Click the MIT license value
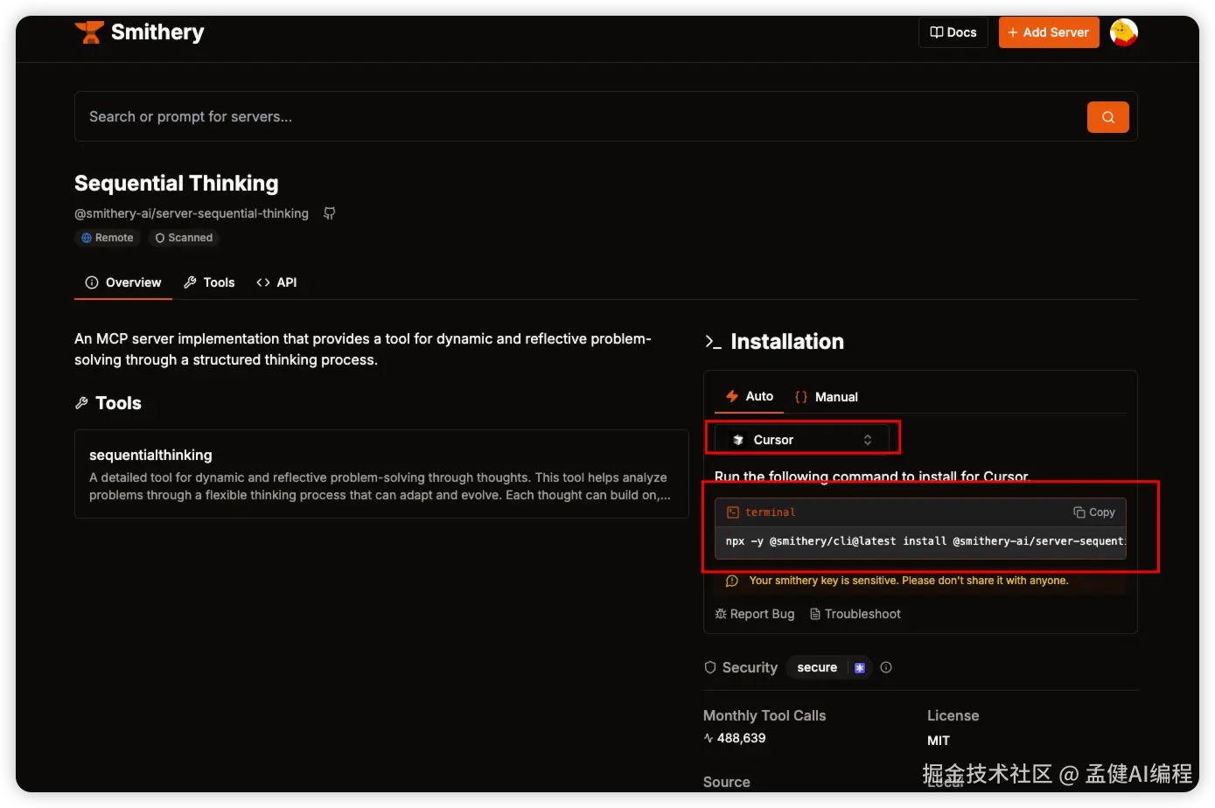The height and width of the screenshot is (808, 1215). (x=939, y=741)
